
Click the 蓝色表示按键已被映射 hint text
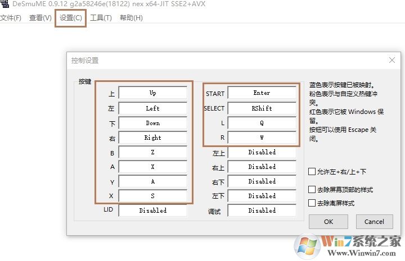[342, 85]
